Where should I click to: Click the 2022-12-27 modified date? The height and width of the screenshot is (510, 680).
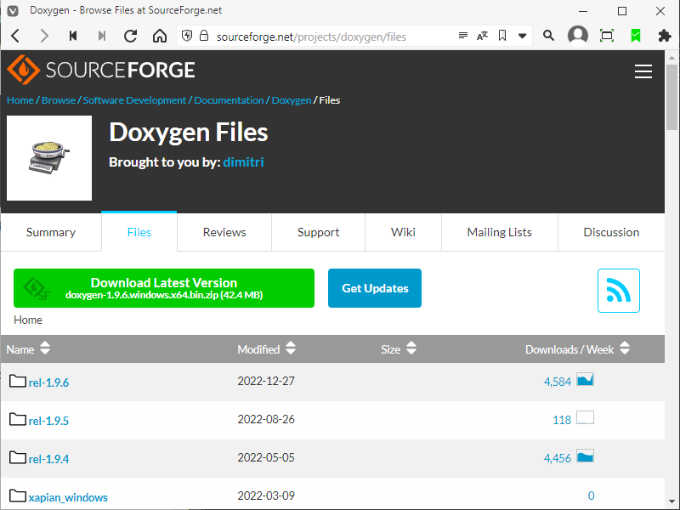[x=266, y=381]
